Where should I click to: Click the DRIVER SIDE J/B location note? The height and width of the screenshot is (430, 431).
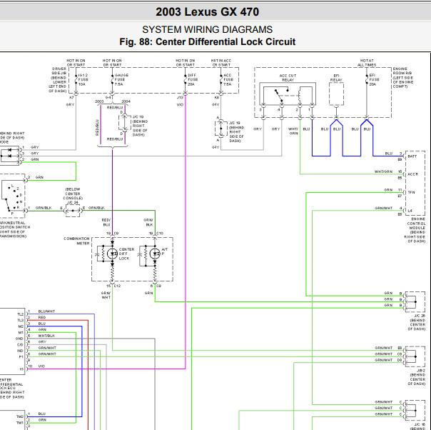pos(58,80)
